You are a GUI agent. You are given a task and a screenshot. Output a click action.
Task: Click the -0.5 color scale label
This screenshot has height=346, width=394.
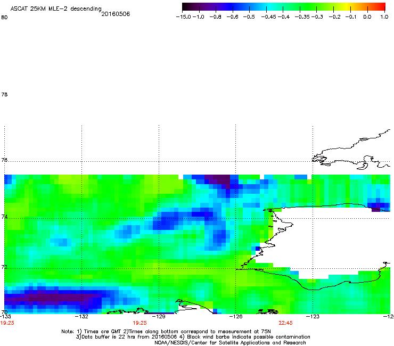249,17
